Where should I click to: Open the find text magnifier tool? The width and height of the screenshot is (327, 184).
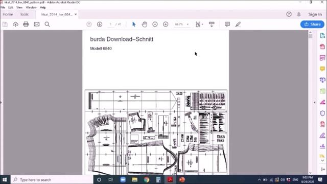point(48,24)
